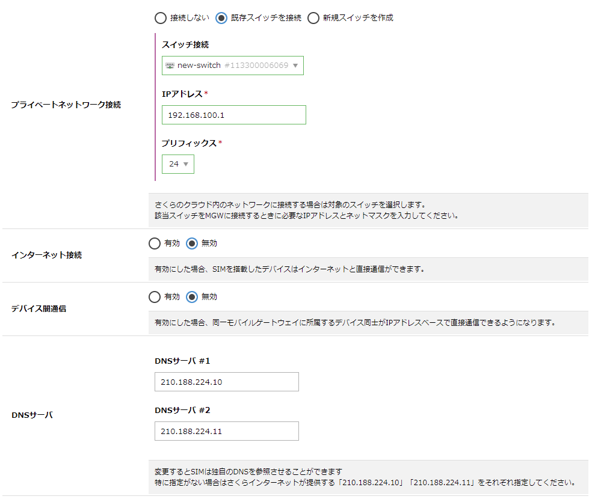Click the デバイス間通信 row heading

click(39, 308)
